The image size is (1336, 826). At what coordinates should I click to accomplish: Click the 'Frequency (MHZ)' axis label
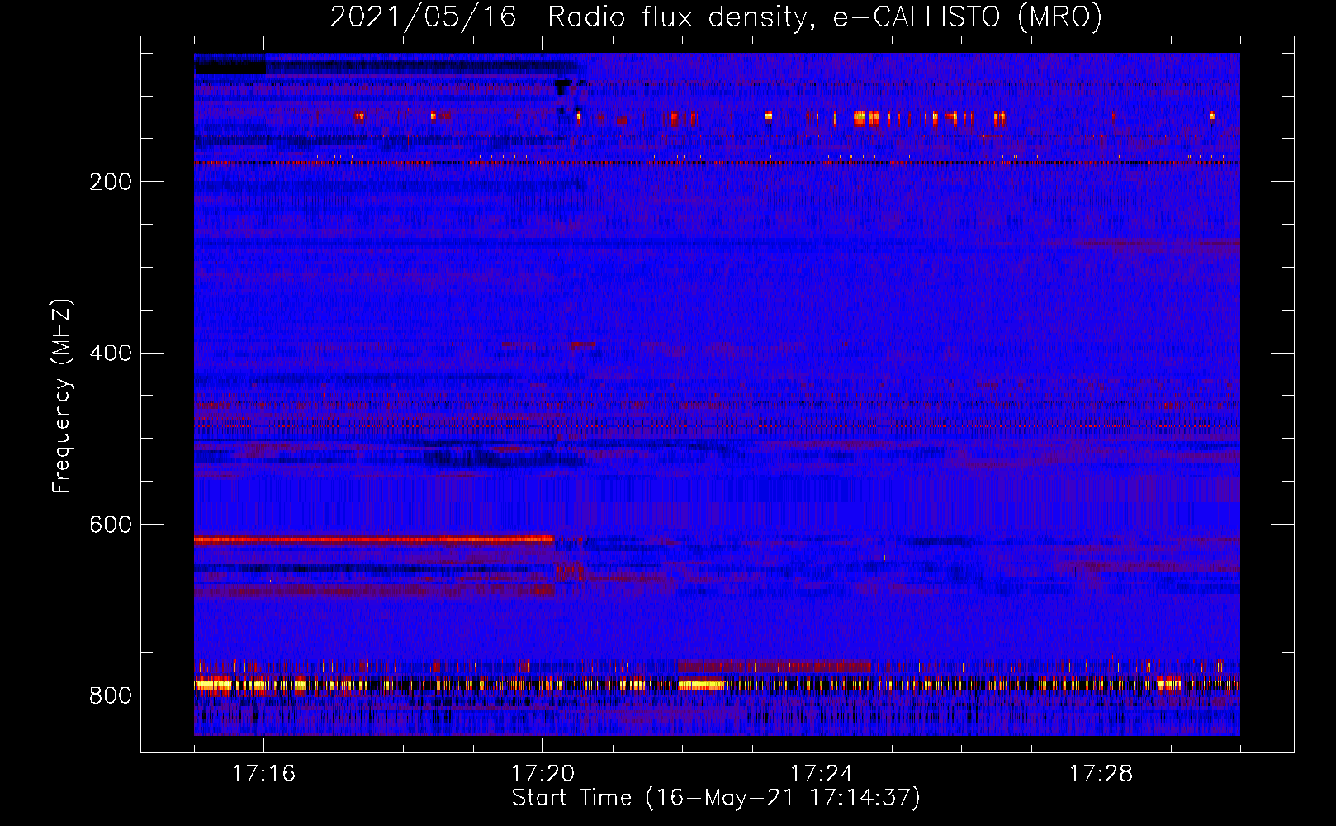[x=62, y=396]
